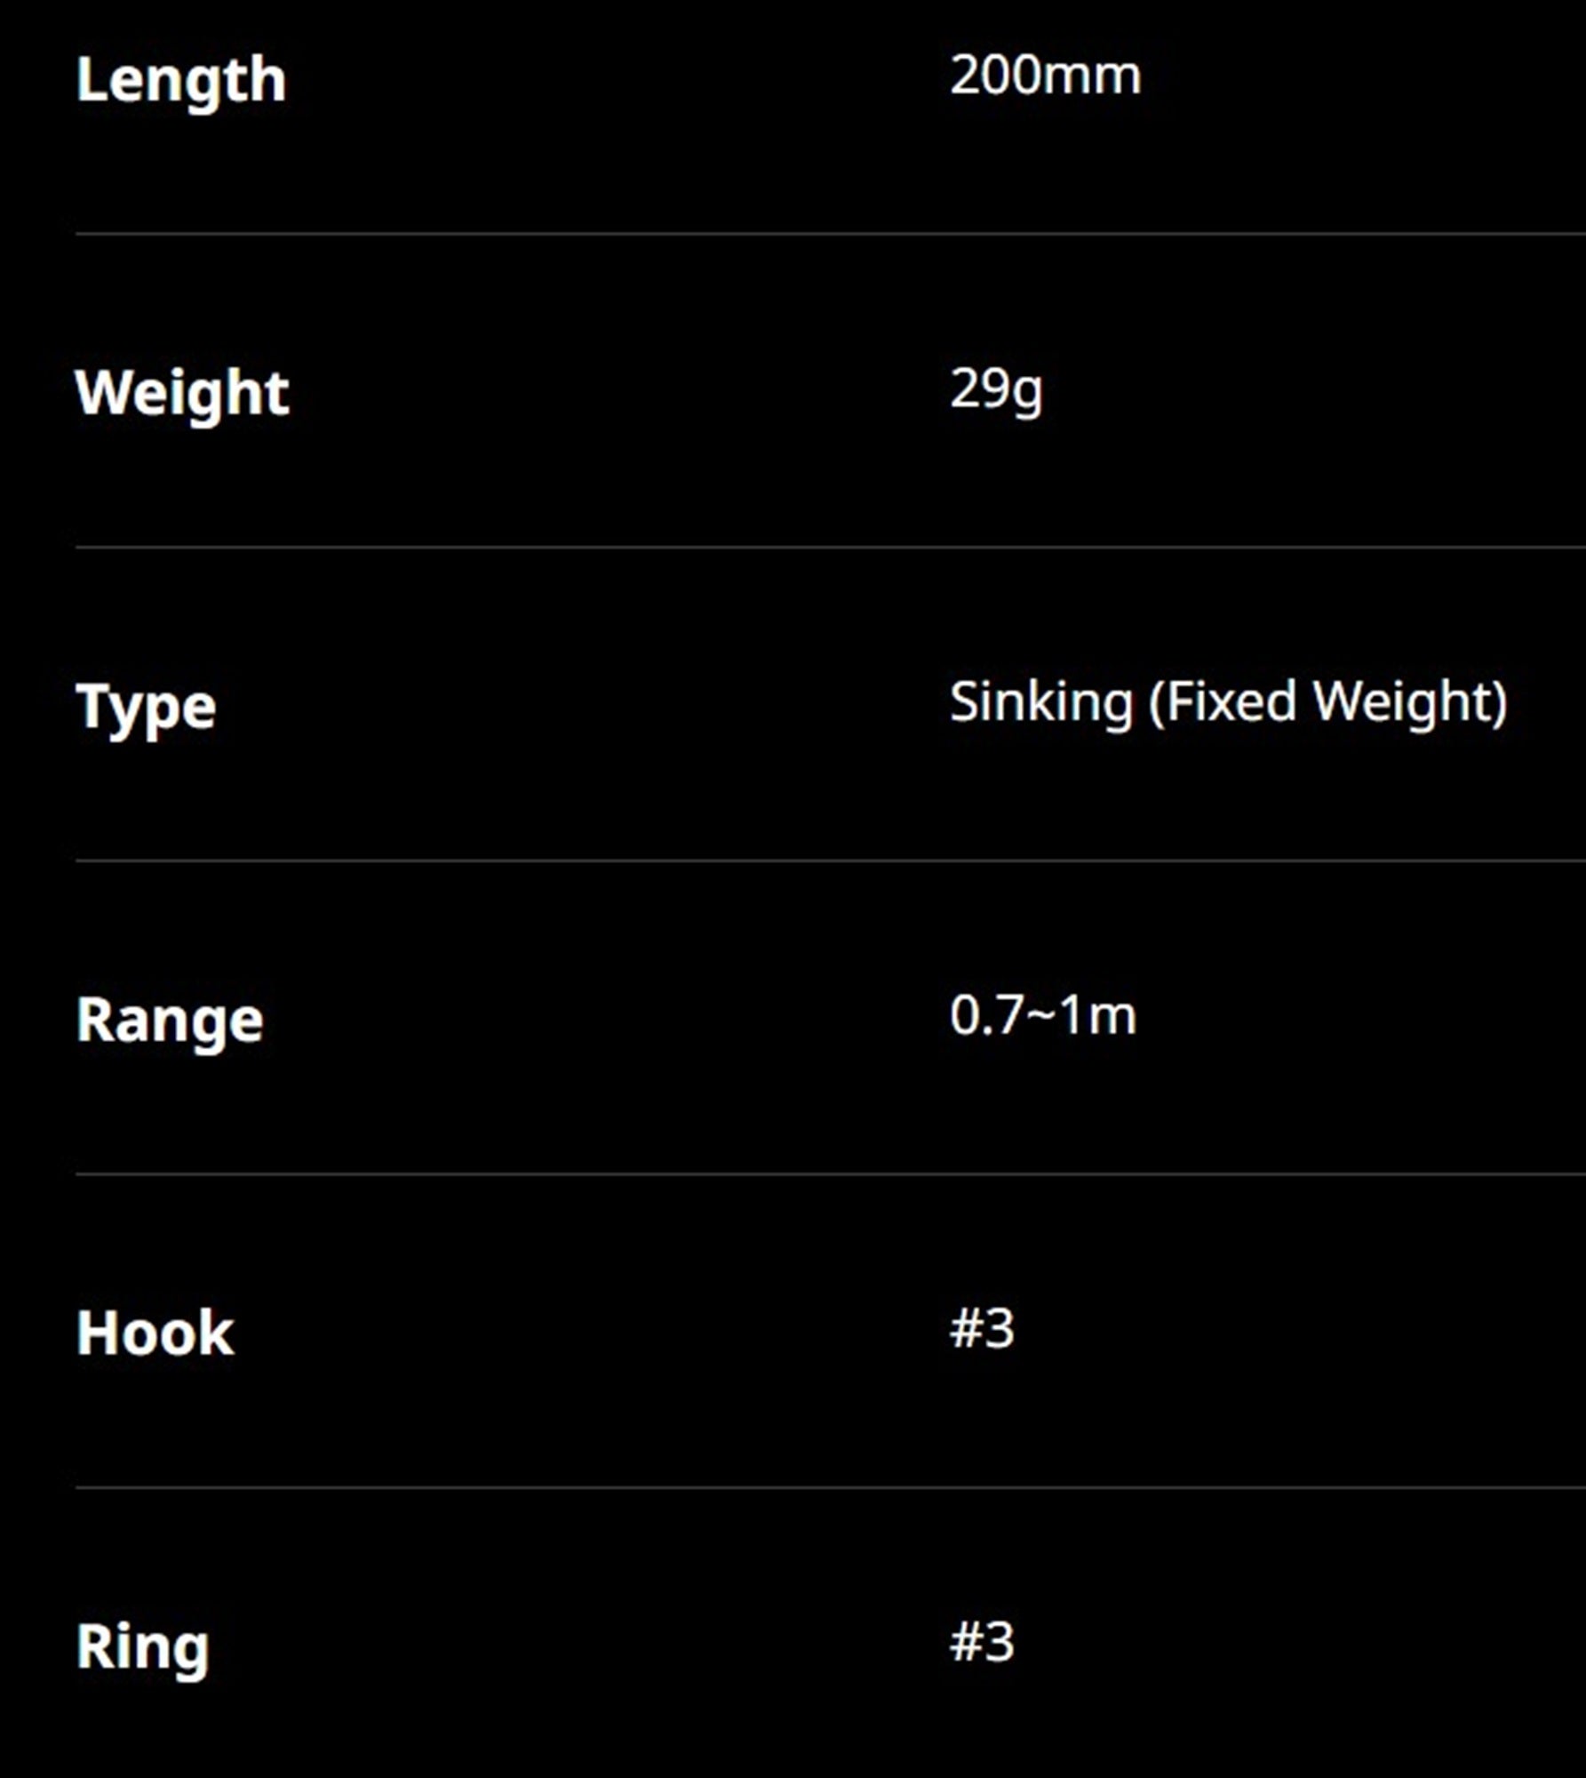The image size is (1586, 1778).
Task: Select the Hook #3 value
Action: [x=982, y=1329]
